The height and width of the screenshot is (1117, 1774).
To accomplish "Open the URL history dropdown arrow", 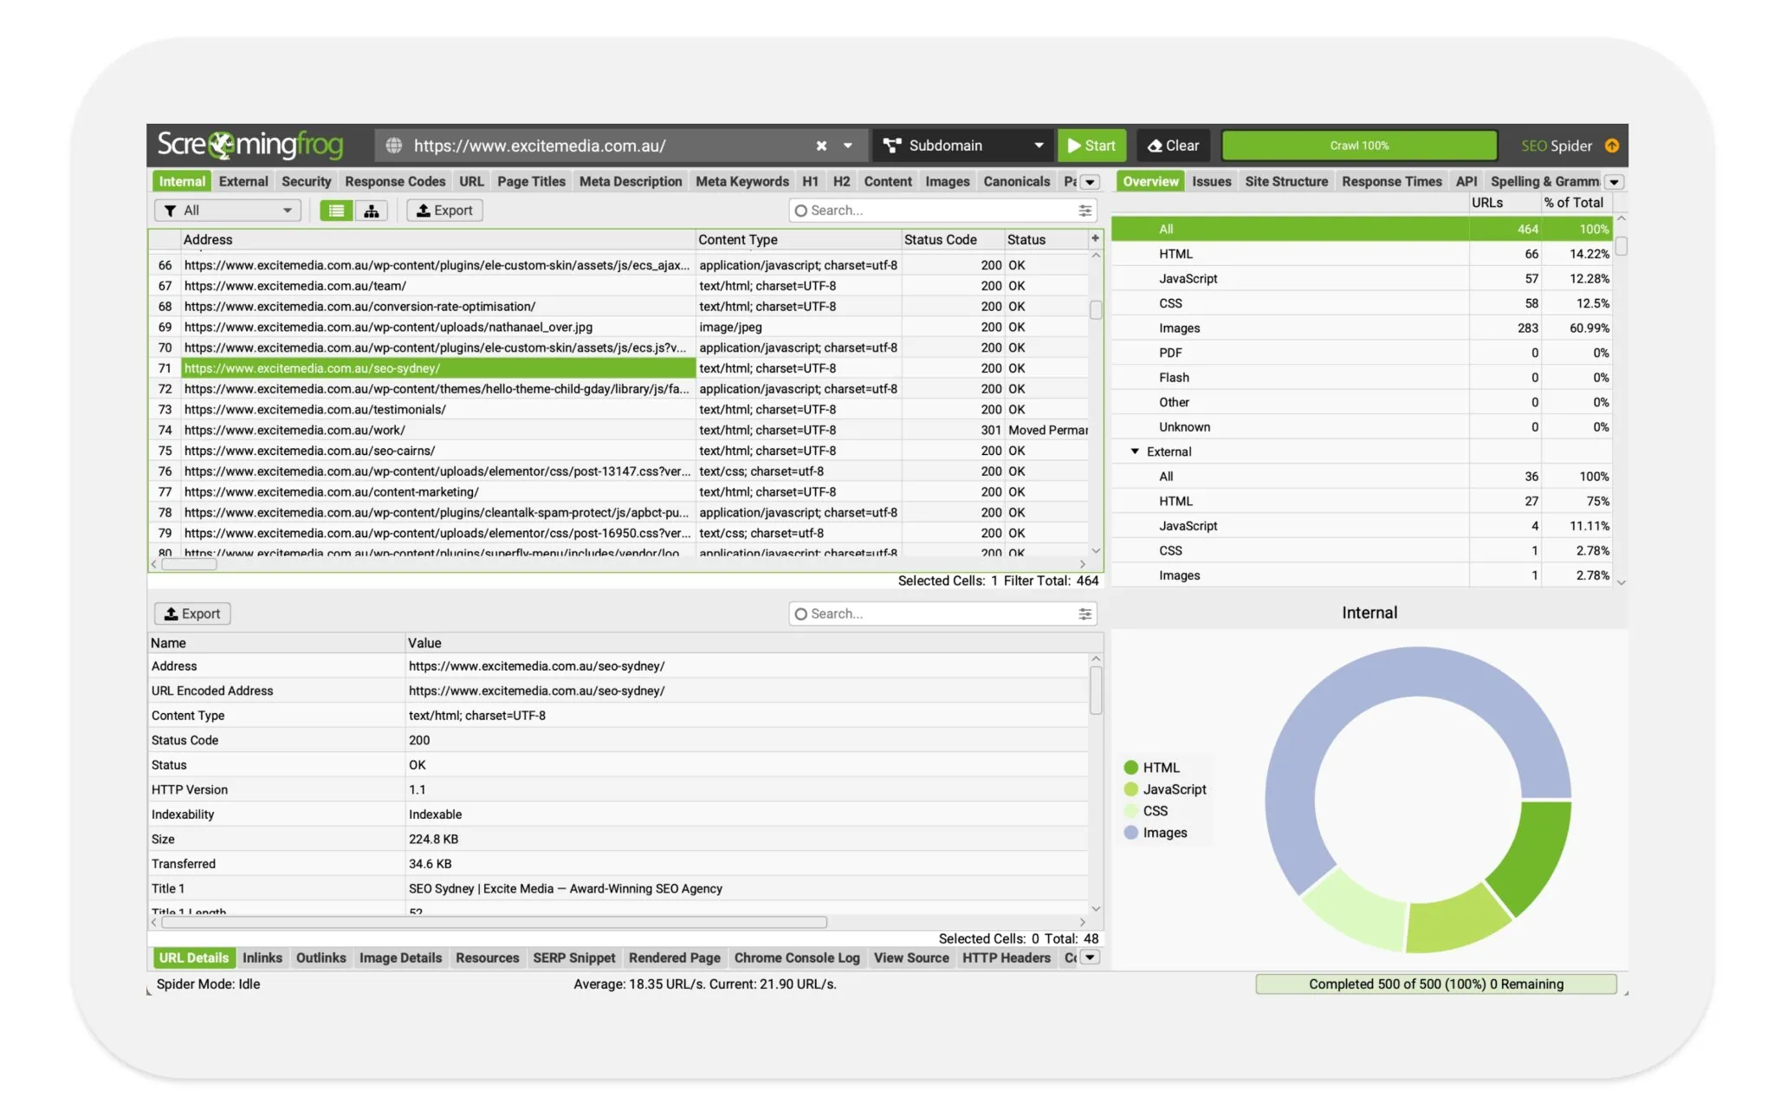I will tap(848, 146).
